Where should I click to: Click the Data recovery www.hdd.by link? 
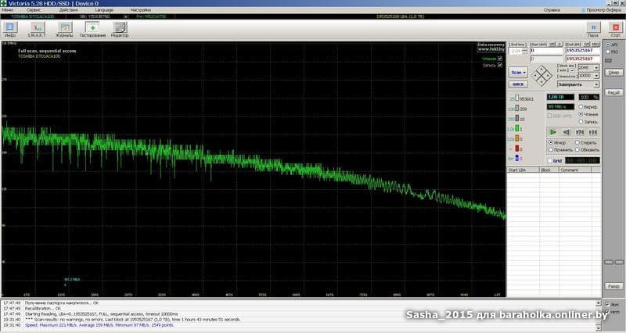491,47
